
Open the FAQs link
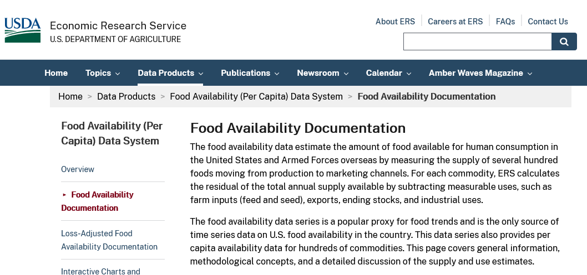point(505,22)
